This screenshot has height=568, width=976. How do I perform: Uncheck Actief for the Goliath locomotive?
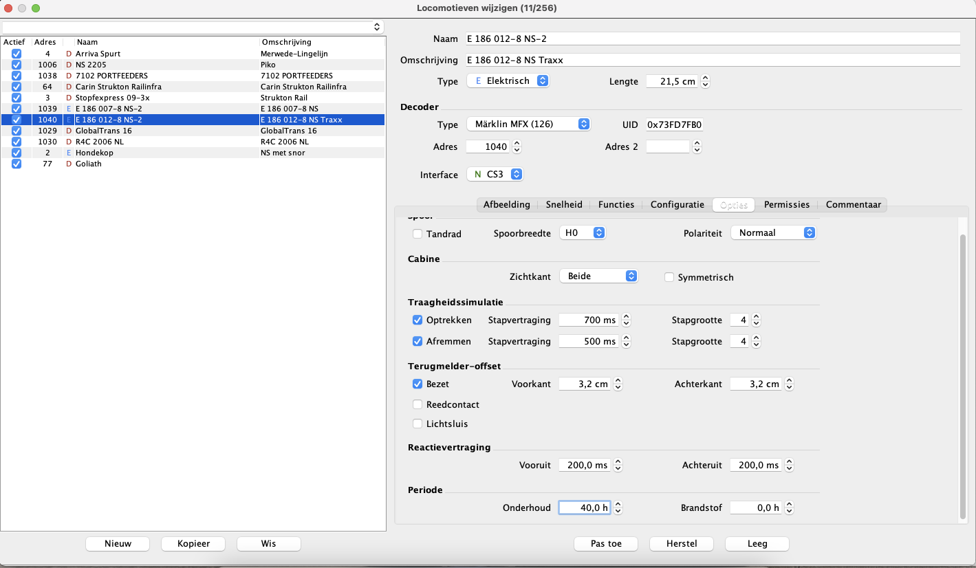[x=17, y=164]
